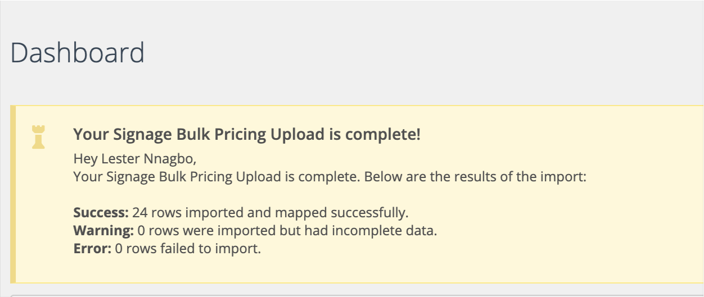This screenshot has width=704, height=297.
Task: Click the name Lester Nnagbo in the greeting
Action: (x=148, y=159)
